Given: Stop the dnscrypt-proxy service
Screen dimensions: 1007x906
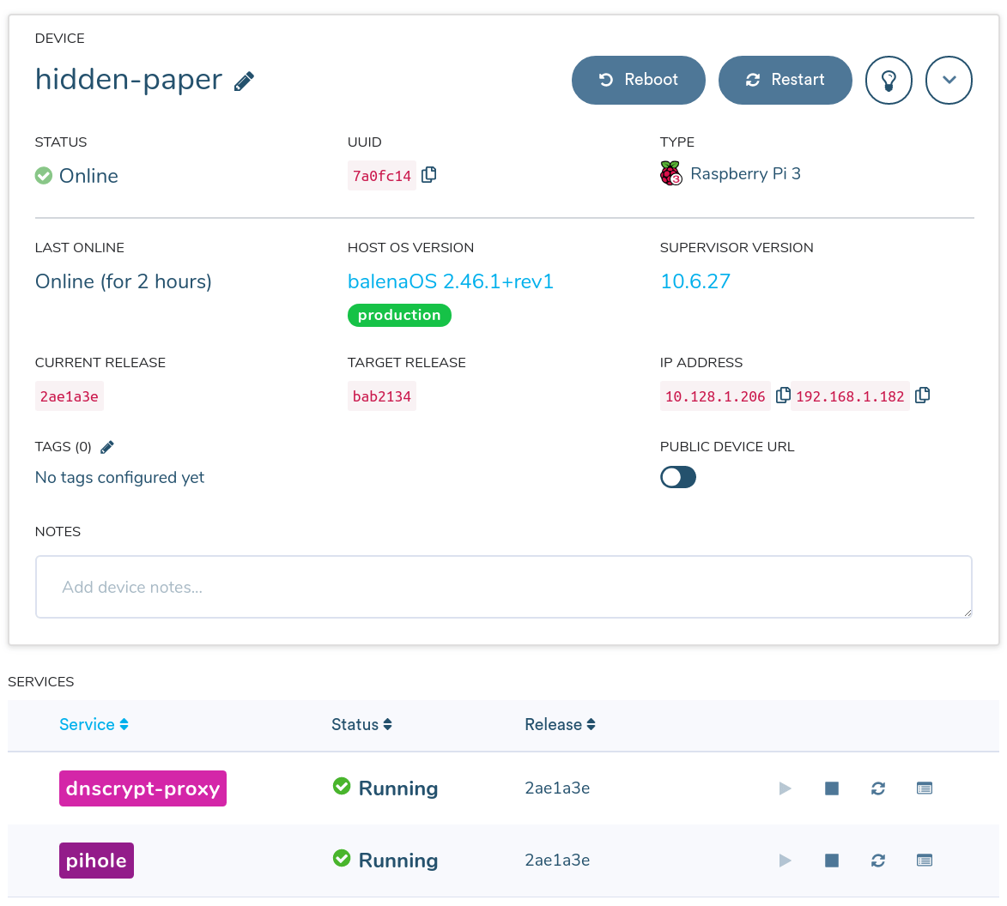Looking at the screenshot, I should pyautogui.click(x=831, y=788).
